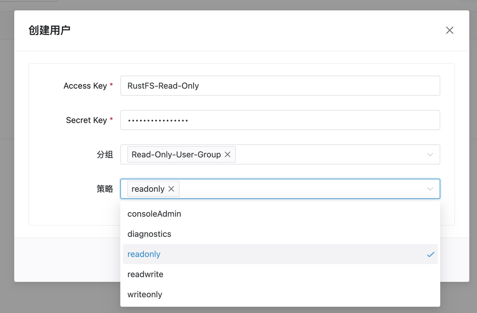Remove the readonly policy tag
Image resolution: width=477 pixels, height=313 pixels.
171,189
